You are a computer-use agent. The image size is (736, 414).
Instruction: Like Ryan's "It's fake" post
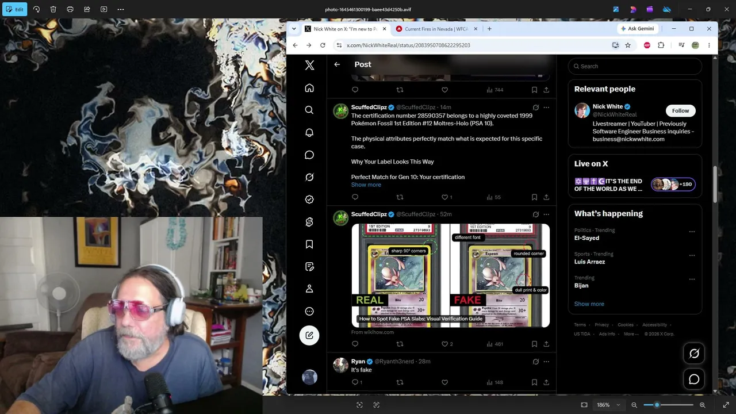444,382
